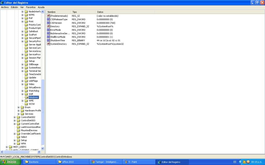
Task: Click the tree horizontal scroll left arrow
Action: coord(2,152)
